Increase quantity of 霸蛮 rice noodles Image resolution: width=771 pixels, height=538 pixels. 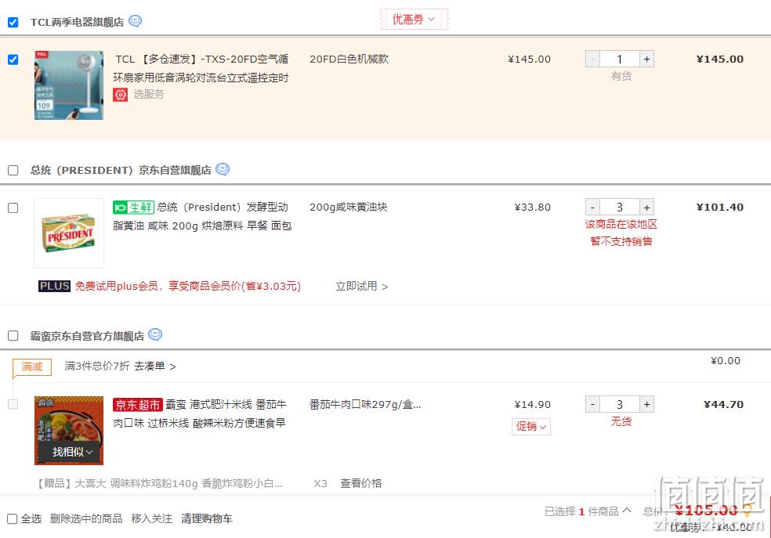click(x=646, y=404)
